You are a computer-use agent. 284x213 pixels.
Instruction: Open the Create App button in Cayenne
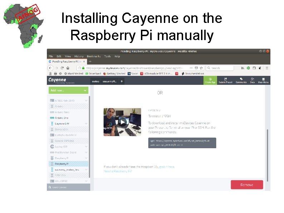(210, 80)
